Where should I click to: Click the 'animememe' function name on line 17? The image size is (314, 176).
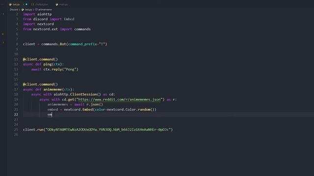click(x=52, y=89)
